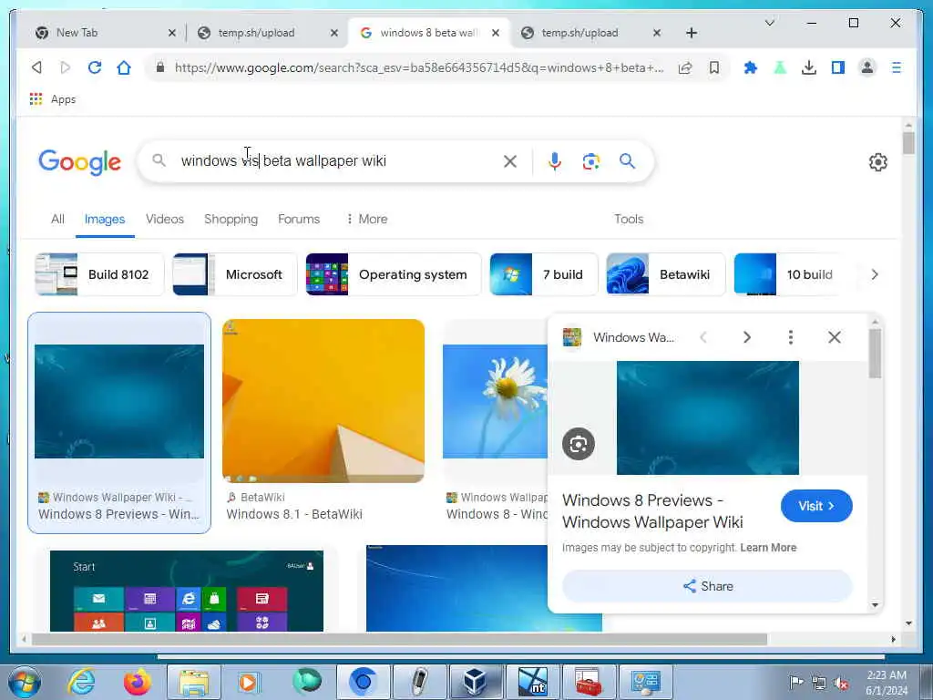
Task: Open the Learn More copyright link
Action: pos(768,548)
